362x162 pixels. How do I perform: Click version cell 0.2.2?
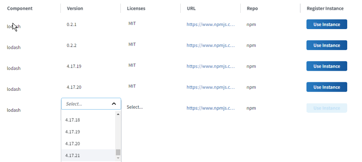point(72,45)
